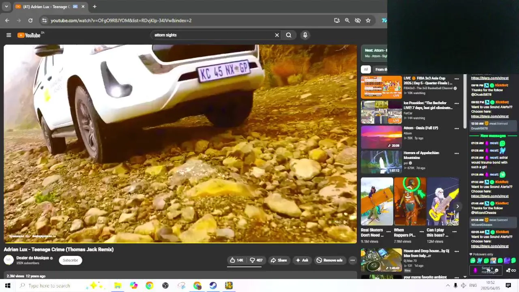Open the last blerp.com link in chat

pos(489,246)
